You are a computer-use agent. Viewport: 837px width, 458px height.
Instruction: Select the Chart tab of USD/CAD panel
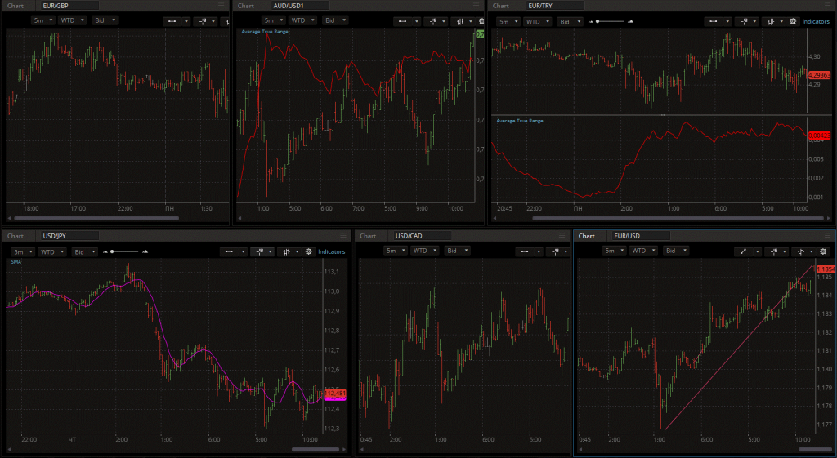(368, 236)
